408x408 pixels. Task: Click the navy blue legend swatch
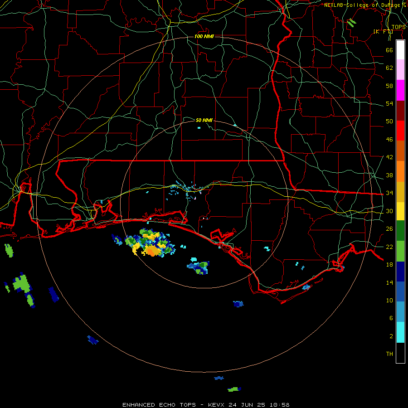[400, 272]
